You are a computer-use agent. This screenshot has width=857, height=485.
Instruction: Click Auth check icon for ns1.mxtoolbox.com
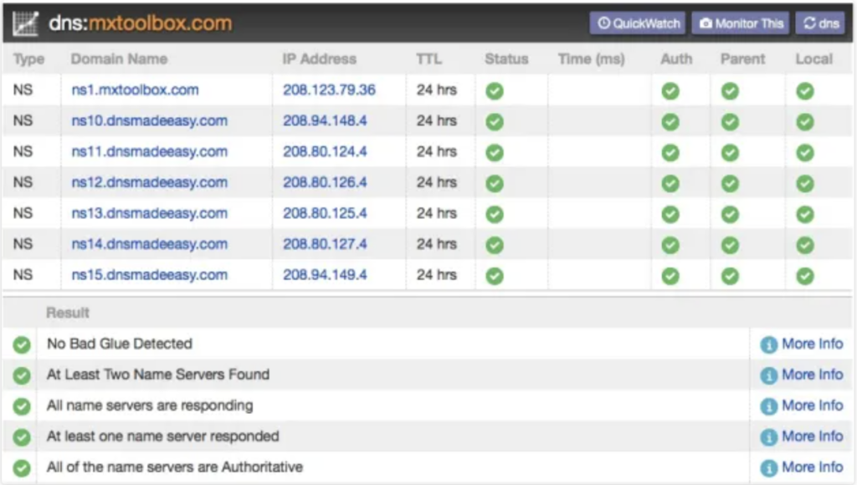(670, 91)
